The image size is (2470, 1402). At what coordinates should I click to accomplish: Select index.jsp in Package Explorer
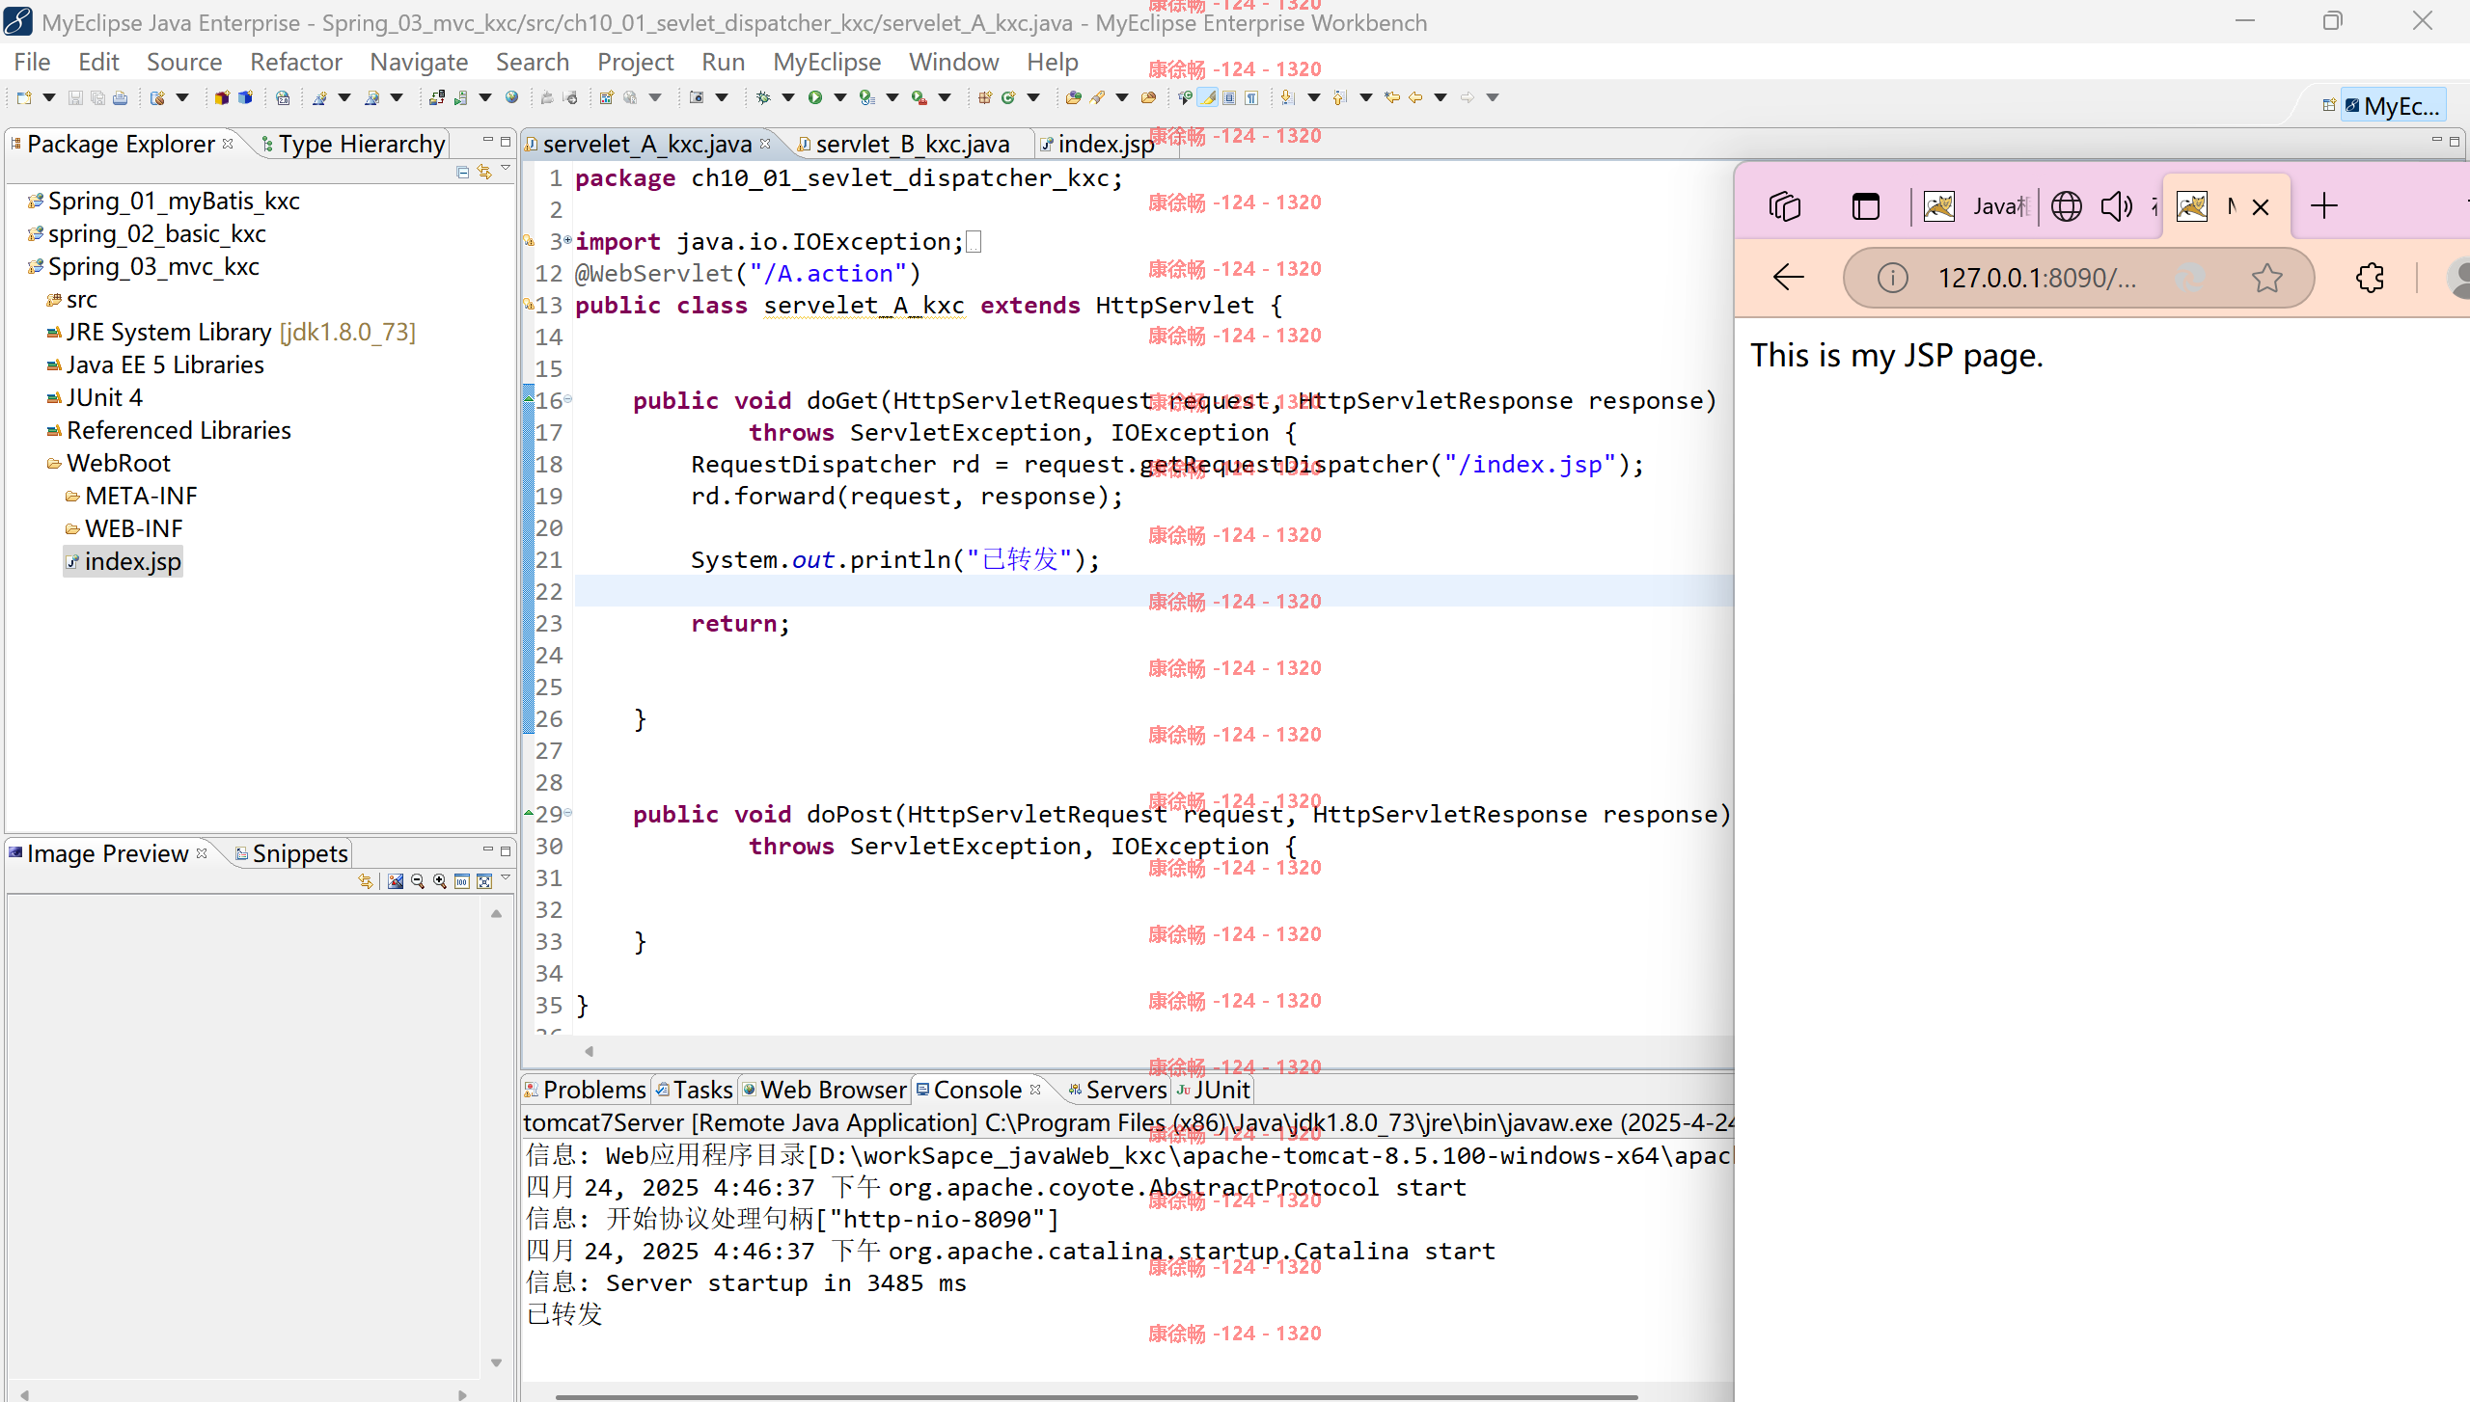click(123, 561)
